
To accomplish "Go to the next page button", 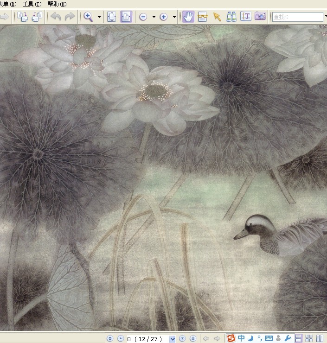I will [182, 339].
